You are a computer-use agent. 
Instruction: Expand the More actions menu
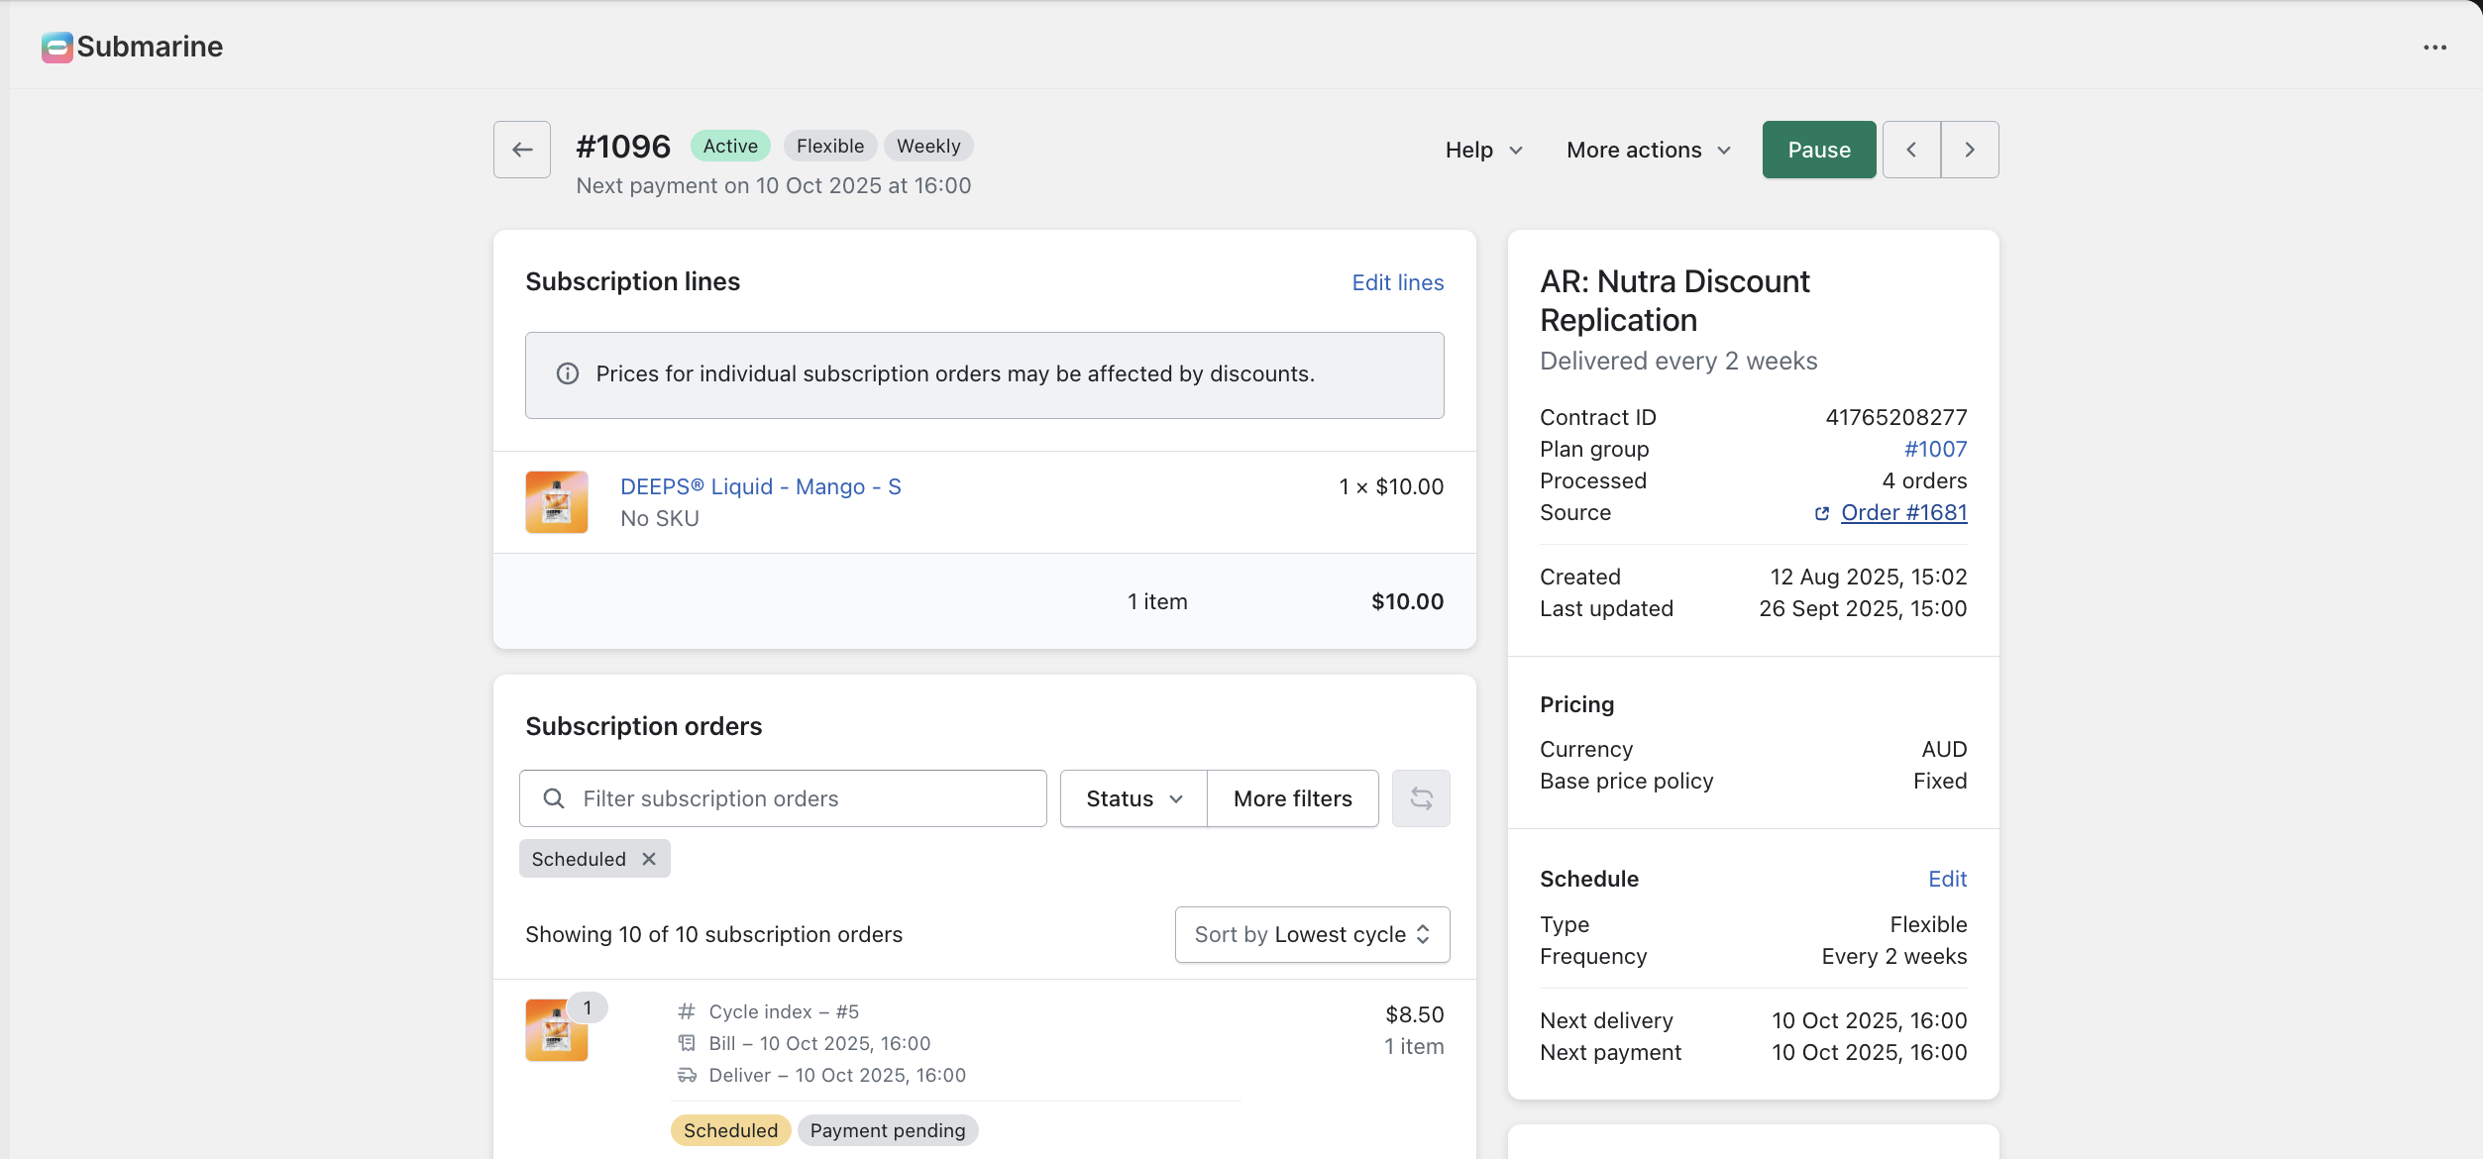tap(1648, 150)
